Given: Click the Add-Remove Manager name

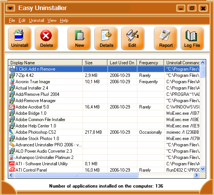Looking at the screenshot, I should pos(36,101).
